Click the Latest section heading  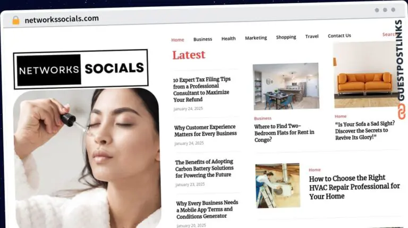tap(189, 55)
